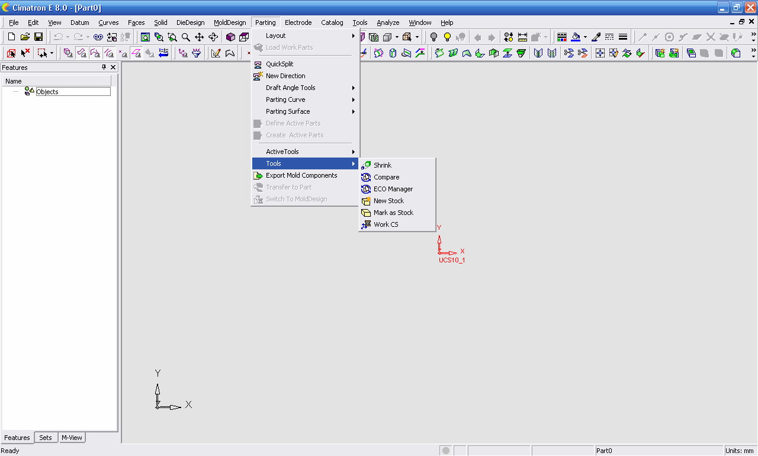Toggle the Features panel auto-hide pin
The width and height of the screenshot is (758, 456).
tap(104, 68)
